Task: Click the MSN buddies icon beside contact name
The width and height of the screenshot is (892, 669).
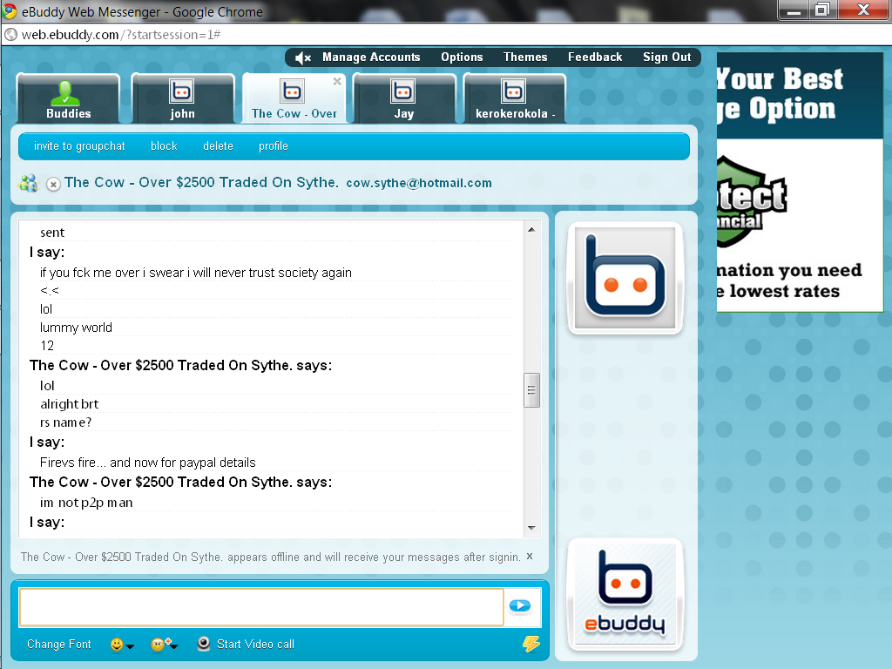Action: click(28, 183)
